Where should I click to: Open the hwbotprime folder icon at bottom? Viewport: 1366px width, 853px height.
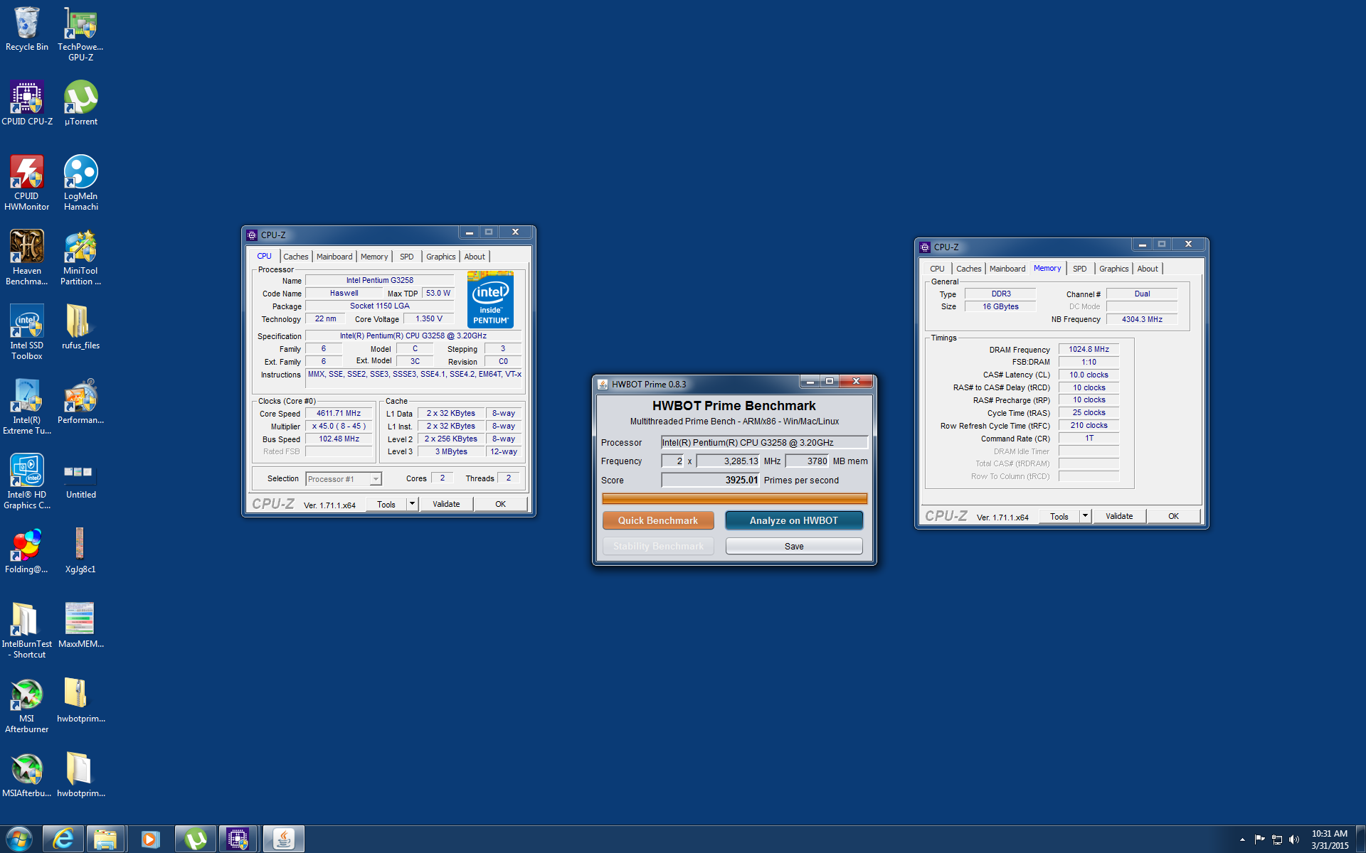tap(80, 776)
